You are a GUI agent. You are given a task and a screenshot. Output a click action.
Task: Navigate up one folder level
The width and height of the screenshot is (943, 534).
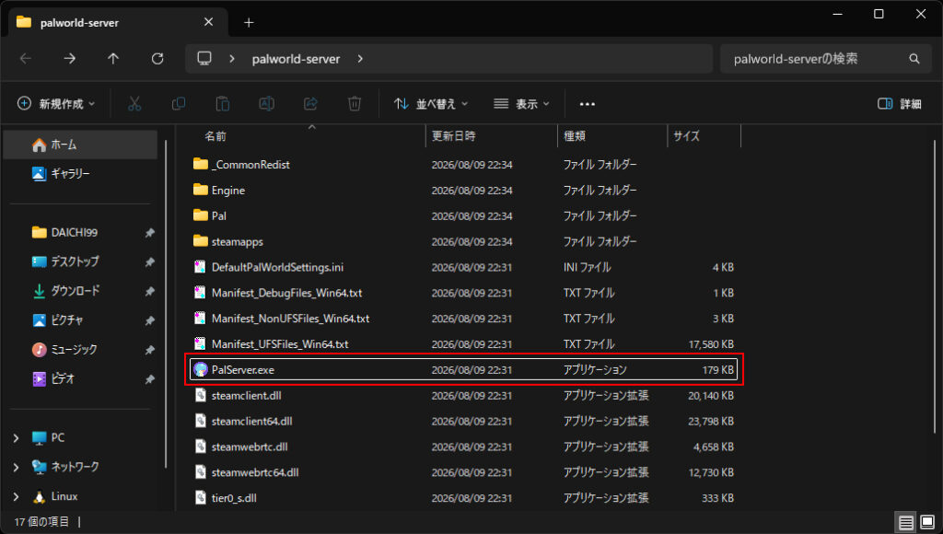pyautogui.click(x=113, y=58)
